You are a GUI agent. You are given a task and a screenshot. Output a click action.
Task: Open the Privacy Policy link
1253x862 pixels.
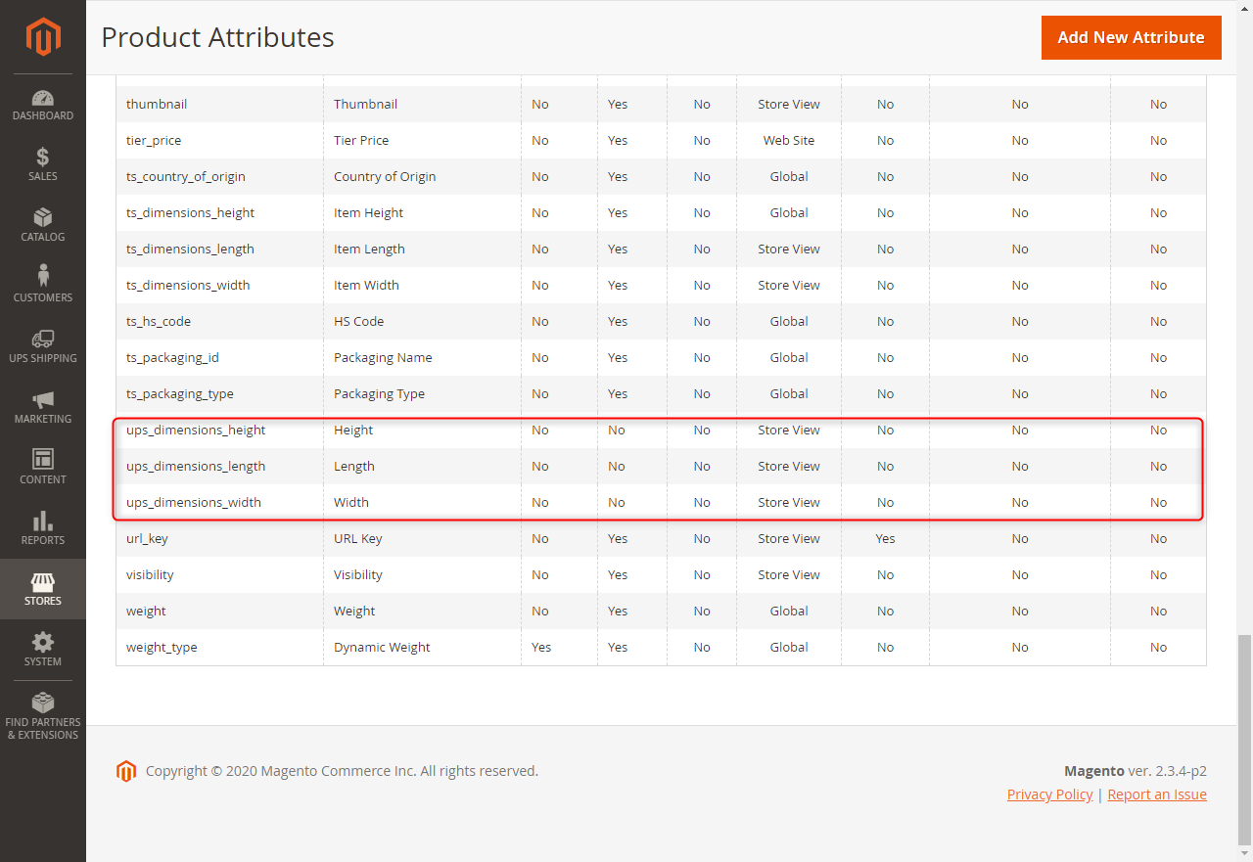coord(1049,794)
